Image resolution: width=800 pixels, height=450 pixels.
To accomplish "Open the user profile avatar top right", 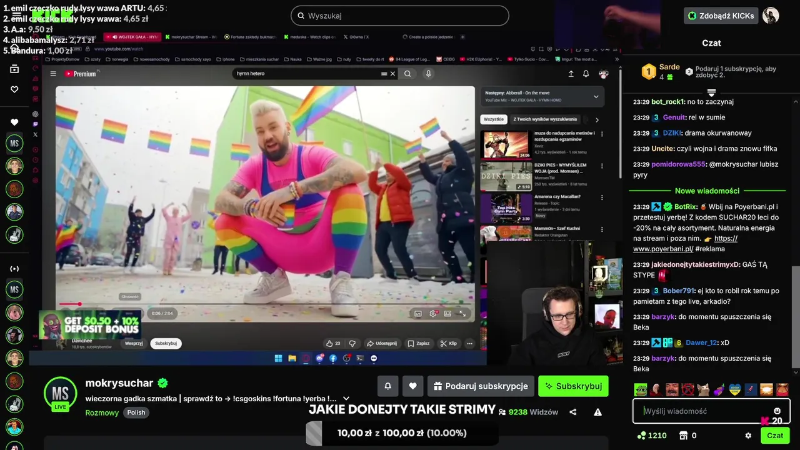I will pyautogui.click(x=771, y=16).
